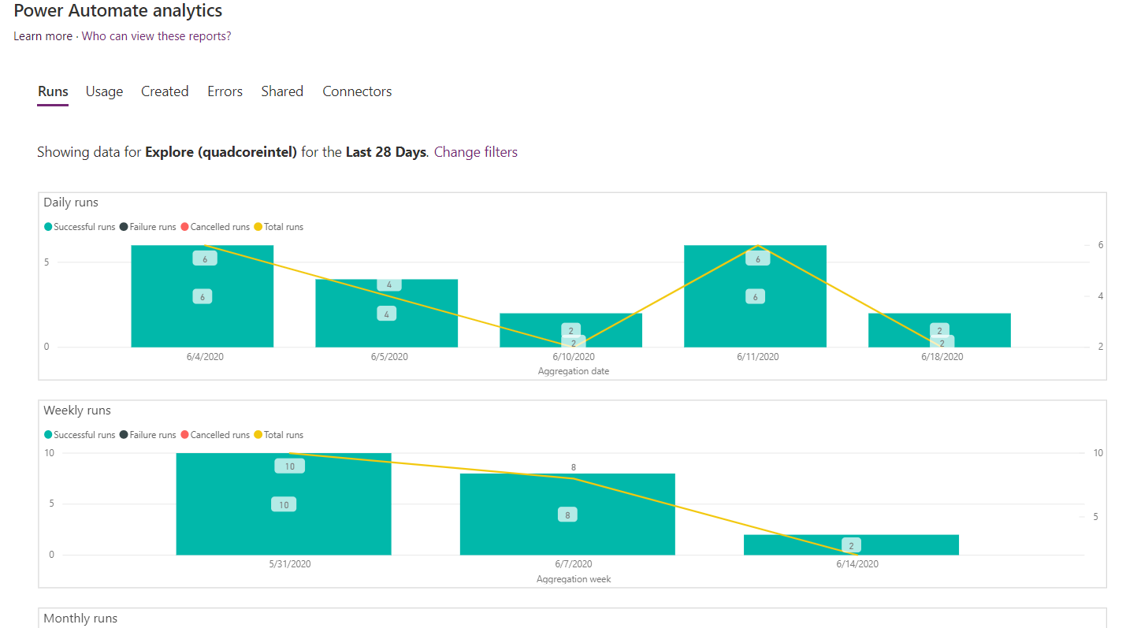Select the 6/11/2020 bar in Daily runs

(755, 295)
